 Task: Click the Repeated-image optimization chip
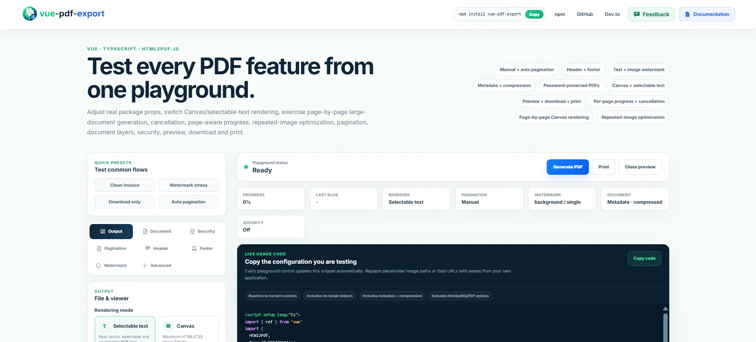click(x=633, y=117)
